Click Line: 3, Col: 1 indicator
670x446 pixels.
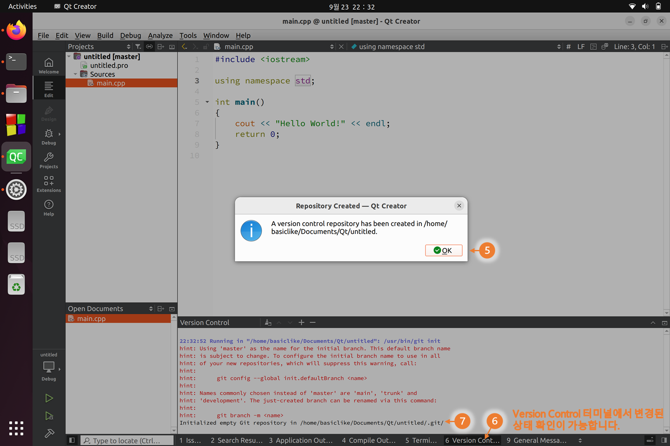[x=634, y=47]
